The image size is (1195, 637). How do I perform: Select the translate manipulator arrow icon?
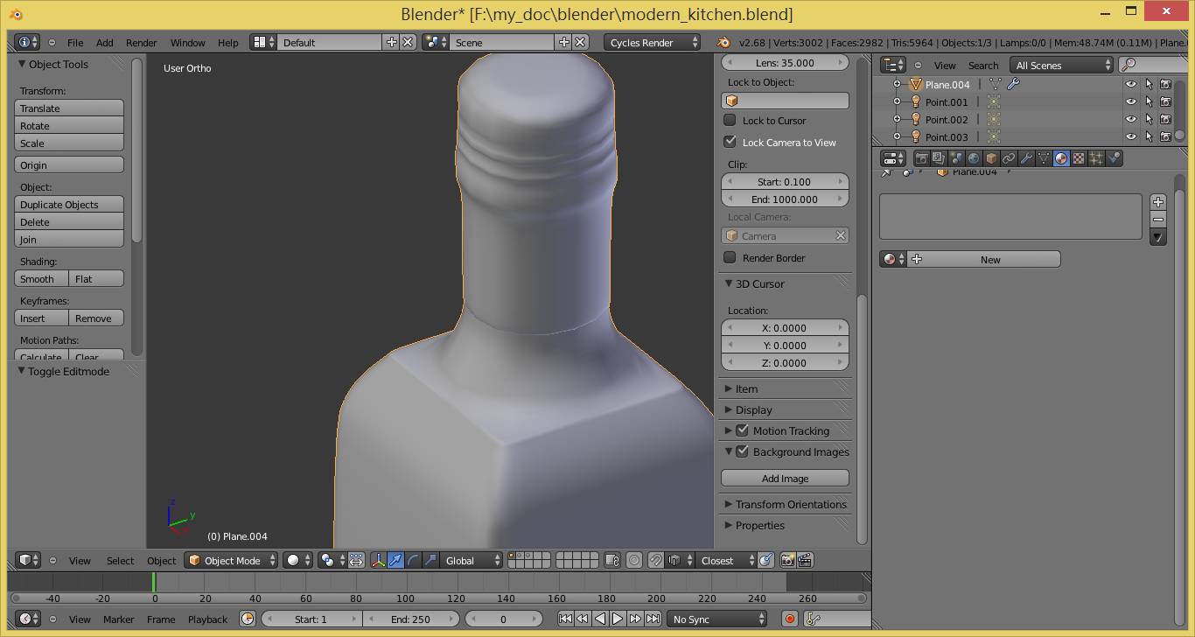click(395, 560)
